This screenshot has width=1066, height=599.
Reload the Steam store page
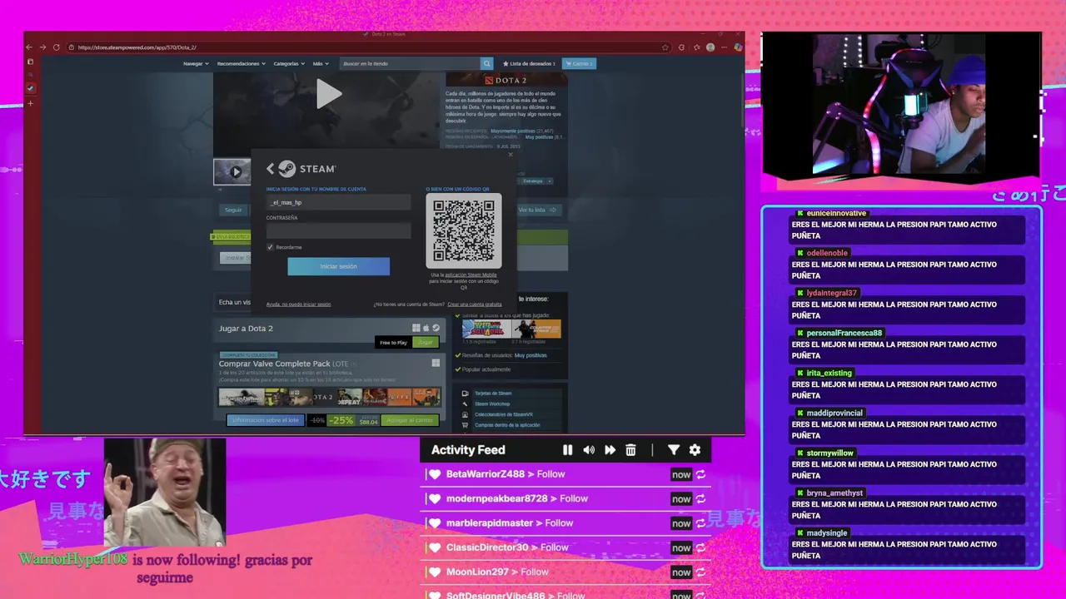56,47
